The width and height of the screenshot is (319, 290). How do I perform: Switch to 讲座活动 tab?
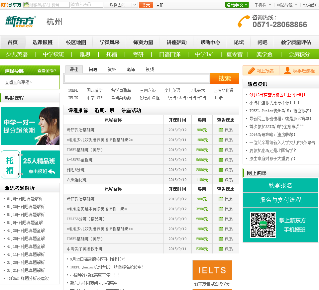coord(131,110)
